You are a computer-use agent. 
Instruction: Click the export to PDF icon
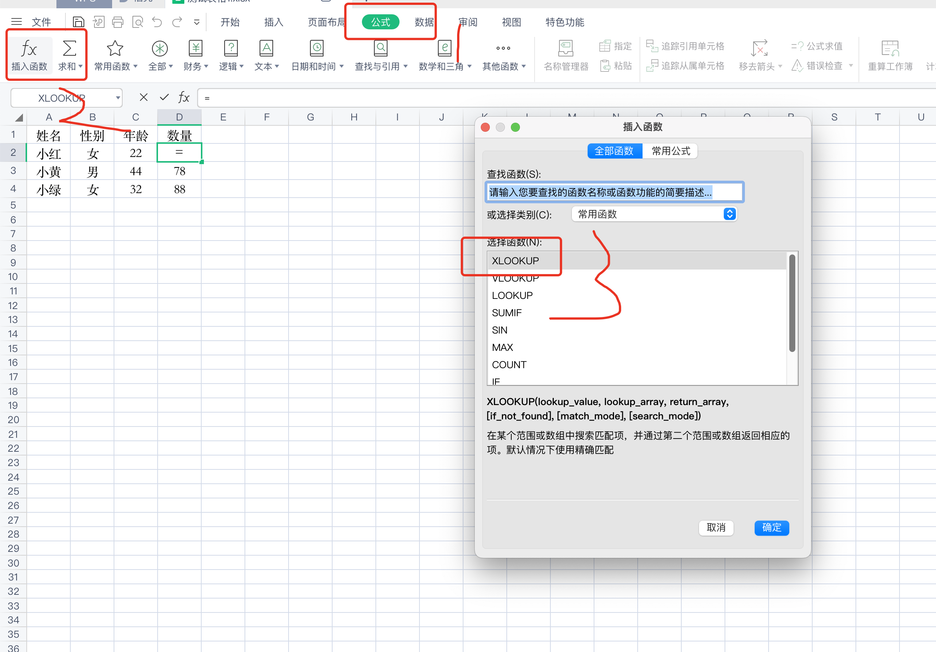[x=98, y=22]
